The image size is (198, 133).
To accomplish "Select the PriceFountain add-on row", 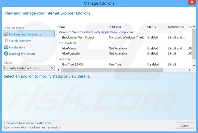I will [x=70, y=53].
